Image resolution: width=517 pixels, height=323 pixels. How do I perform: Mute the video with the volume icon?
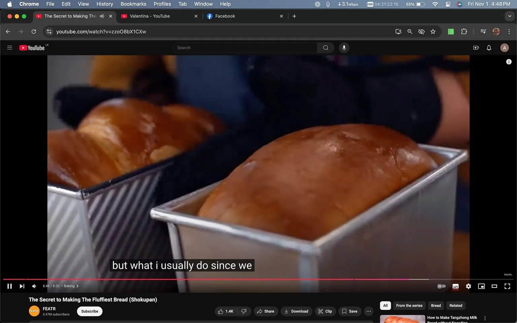(34, 286)
